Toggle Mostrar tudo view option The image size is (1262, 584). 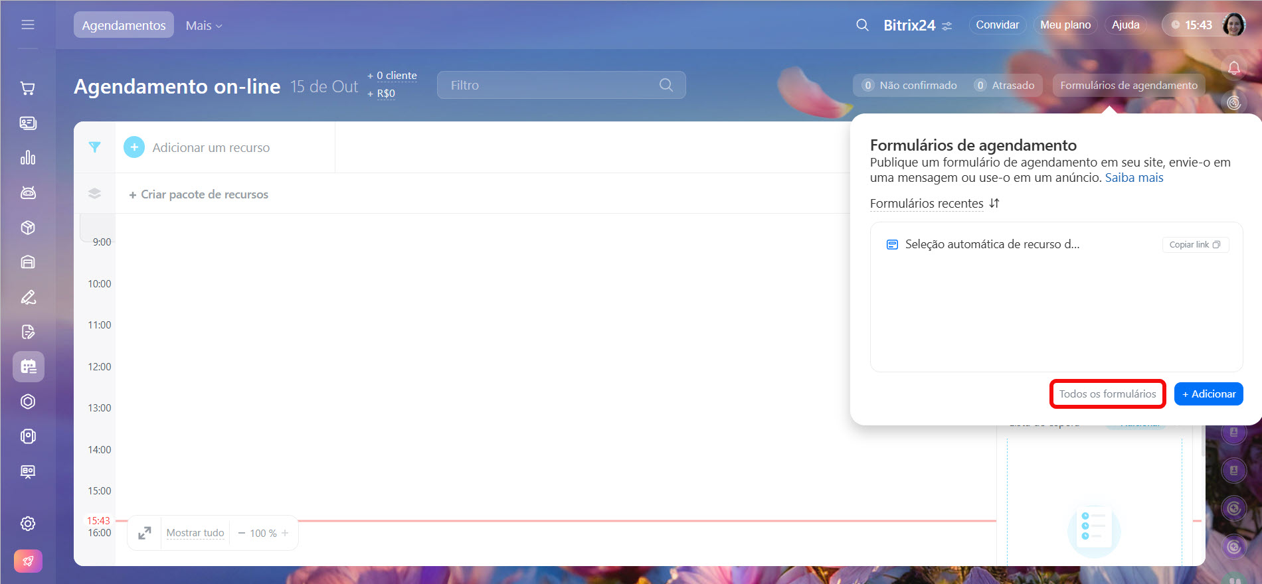tap(195, 533)
